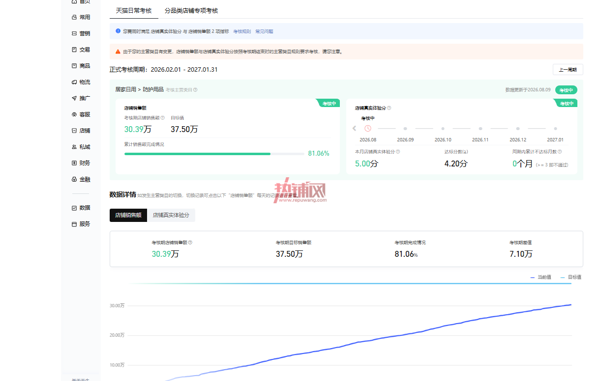
Task: Click help icon beside 本月店铺真实体验分
Action: [398, 152]
